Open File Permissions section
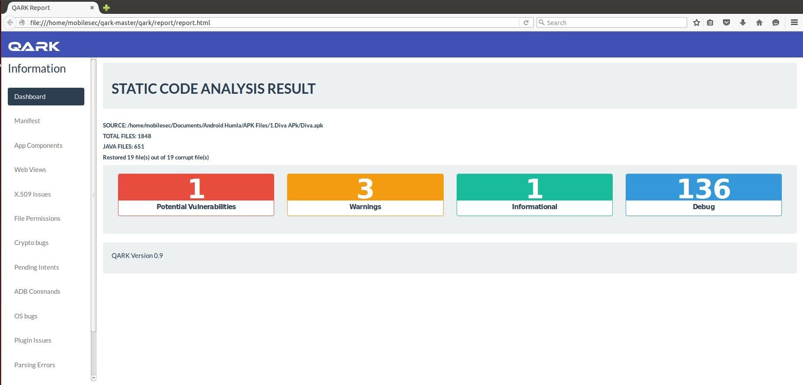This screenshot has width=803, height=385. (37, 219)
